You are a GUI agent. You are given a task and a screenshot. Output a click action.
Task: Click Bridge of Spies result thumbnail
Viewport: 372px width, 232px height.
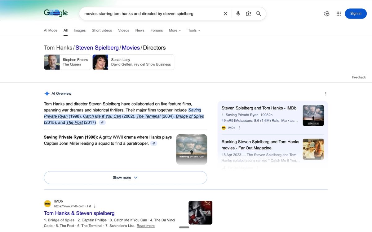[x=200, y=213]
